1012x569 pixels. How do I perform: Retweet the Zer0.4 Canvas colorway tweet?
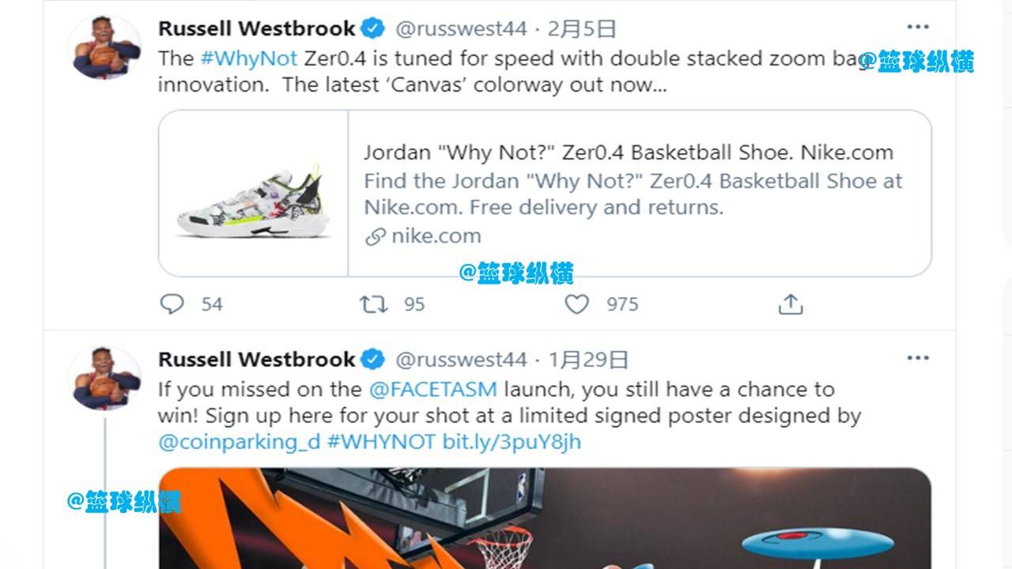point(373,304)
